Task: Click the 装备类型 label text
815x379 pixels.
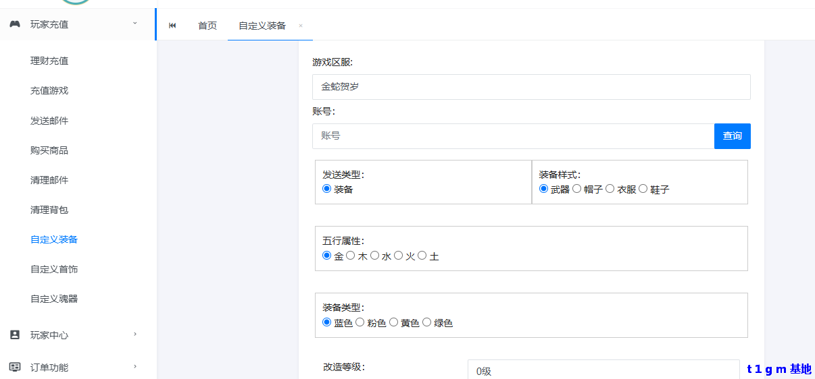Action: click(x=343, y=308)
